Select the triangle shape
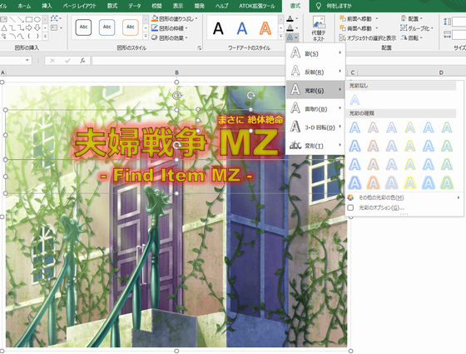Image resolution: width=466 pixels, height=354 pixels. click(x=4, y=28)
